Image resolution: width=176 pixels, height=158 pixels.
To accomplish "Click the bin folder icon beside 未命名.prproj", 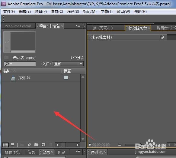I will click(x=6, y=57).
